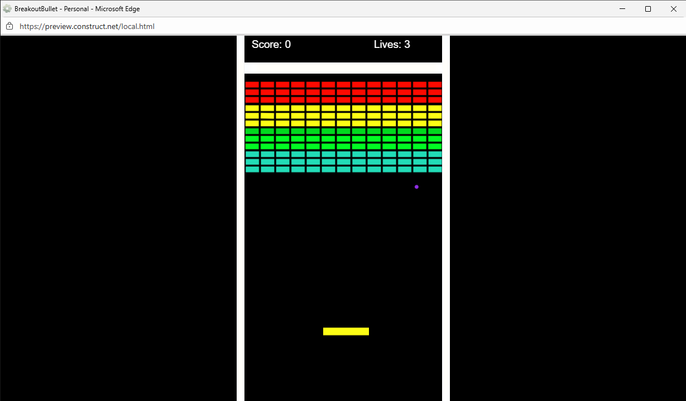686x401 pixels.
Task: Minimize the BreakoutBullet window
Action: pos(622,9)
